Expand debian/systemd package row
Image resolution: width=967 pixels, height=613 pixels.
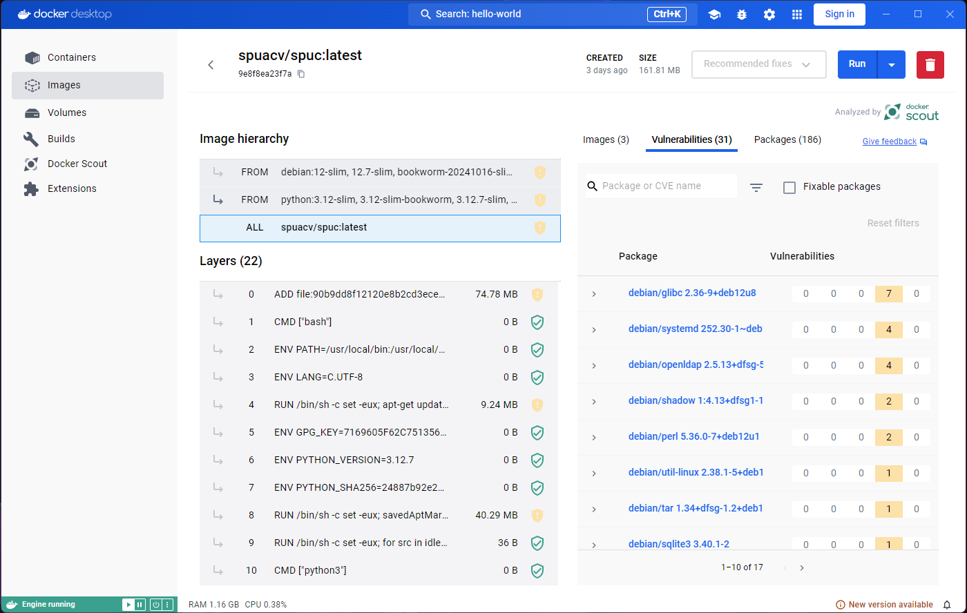pyautogui.click(x=594, y=330)
